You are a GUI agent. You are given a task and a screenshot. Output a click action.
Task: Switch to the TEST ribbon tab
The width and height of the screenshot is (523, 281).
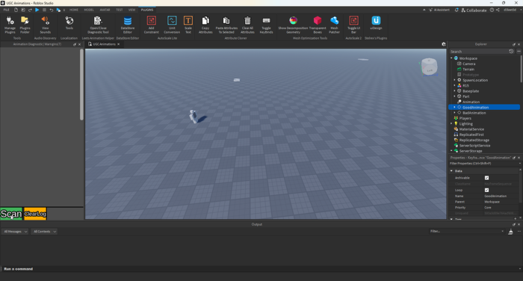(119, 10)
